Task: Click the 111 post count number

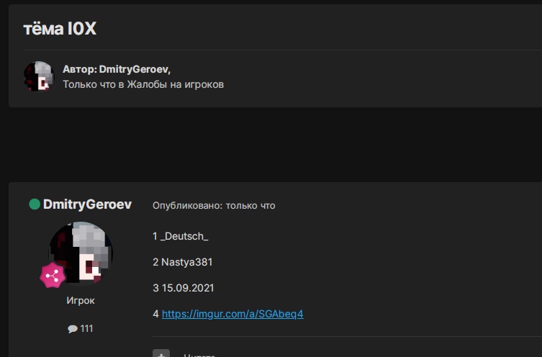Action: pos(86,329)
